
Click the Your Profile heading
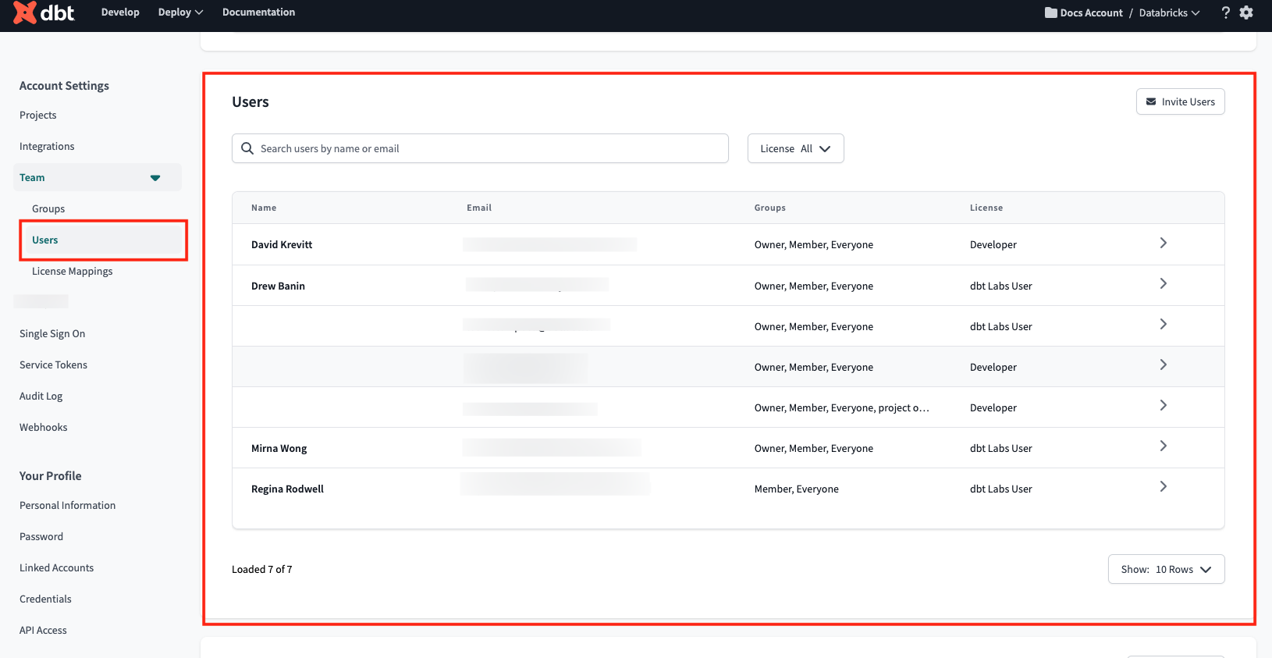tap(50, 475)
